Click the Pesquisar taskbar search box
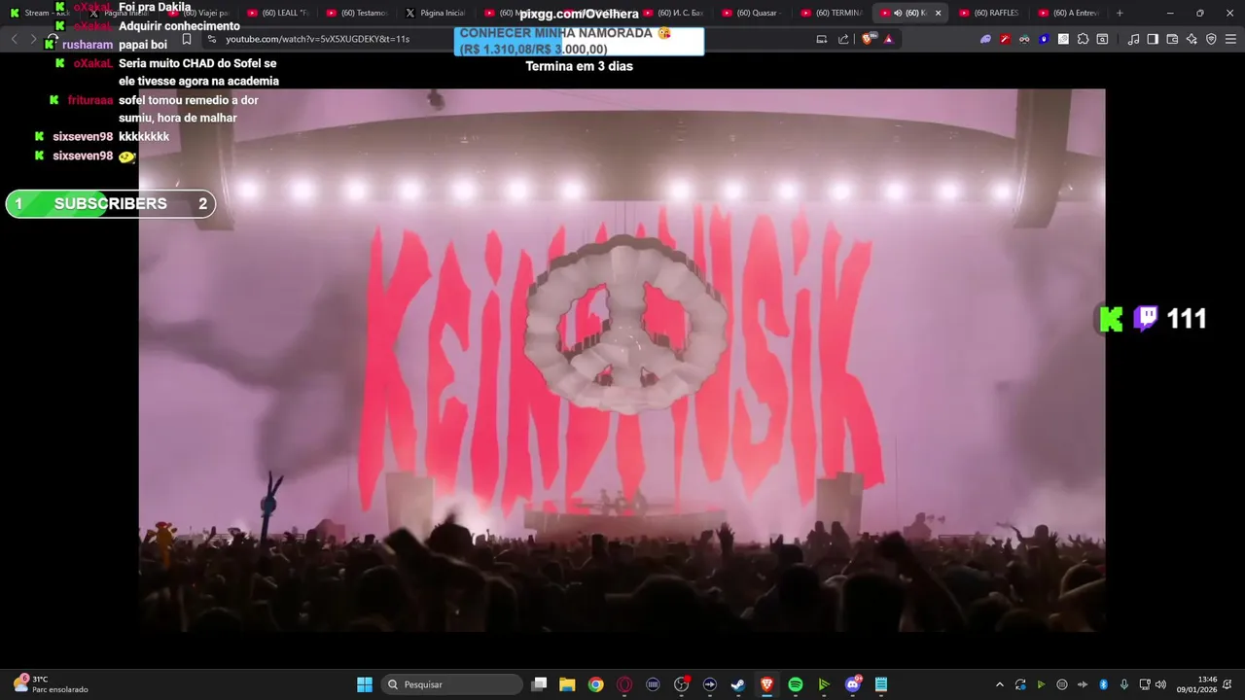The image size is (1245, 700). coord(451,684)
